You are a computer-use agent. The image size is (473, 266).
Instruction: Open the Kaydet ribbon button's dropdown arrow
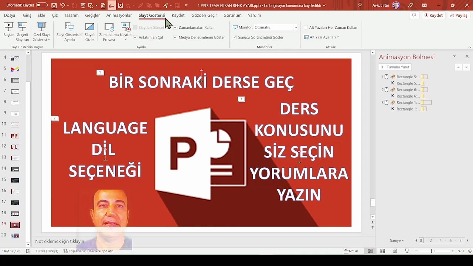126,40
